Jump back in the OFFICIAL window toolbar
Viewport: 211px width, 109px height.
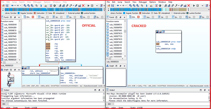(x=12, y=6)
